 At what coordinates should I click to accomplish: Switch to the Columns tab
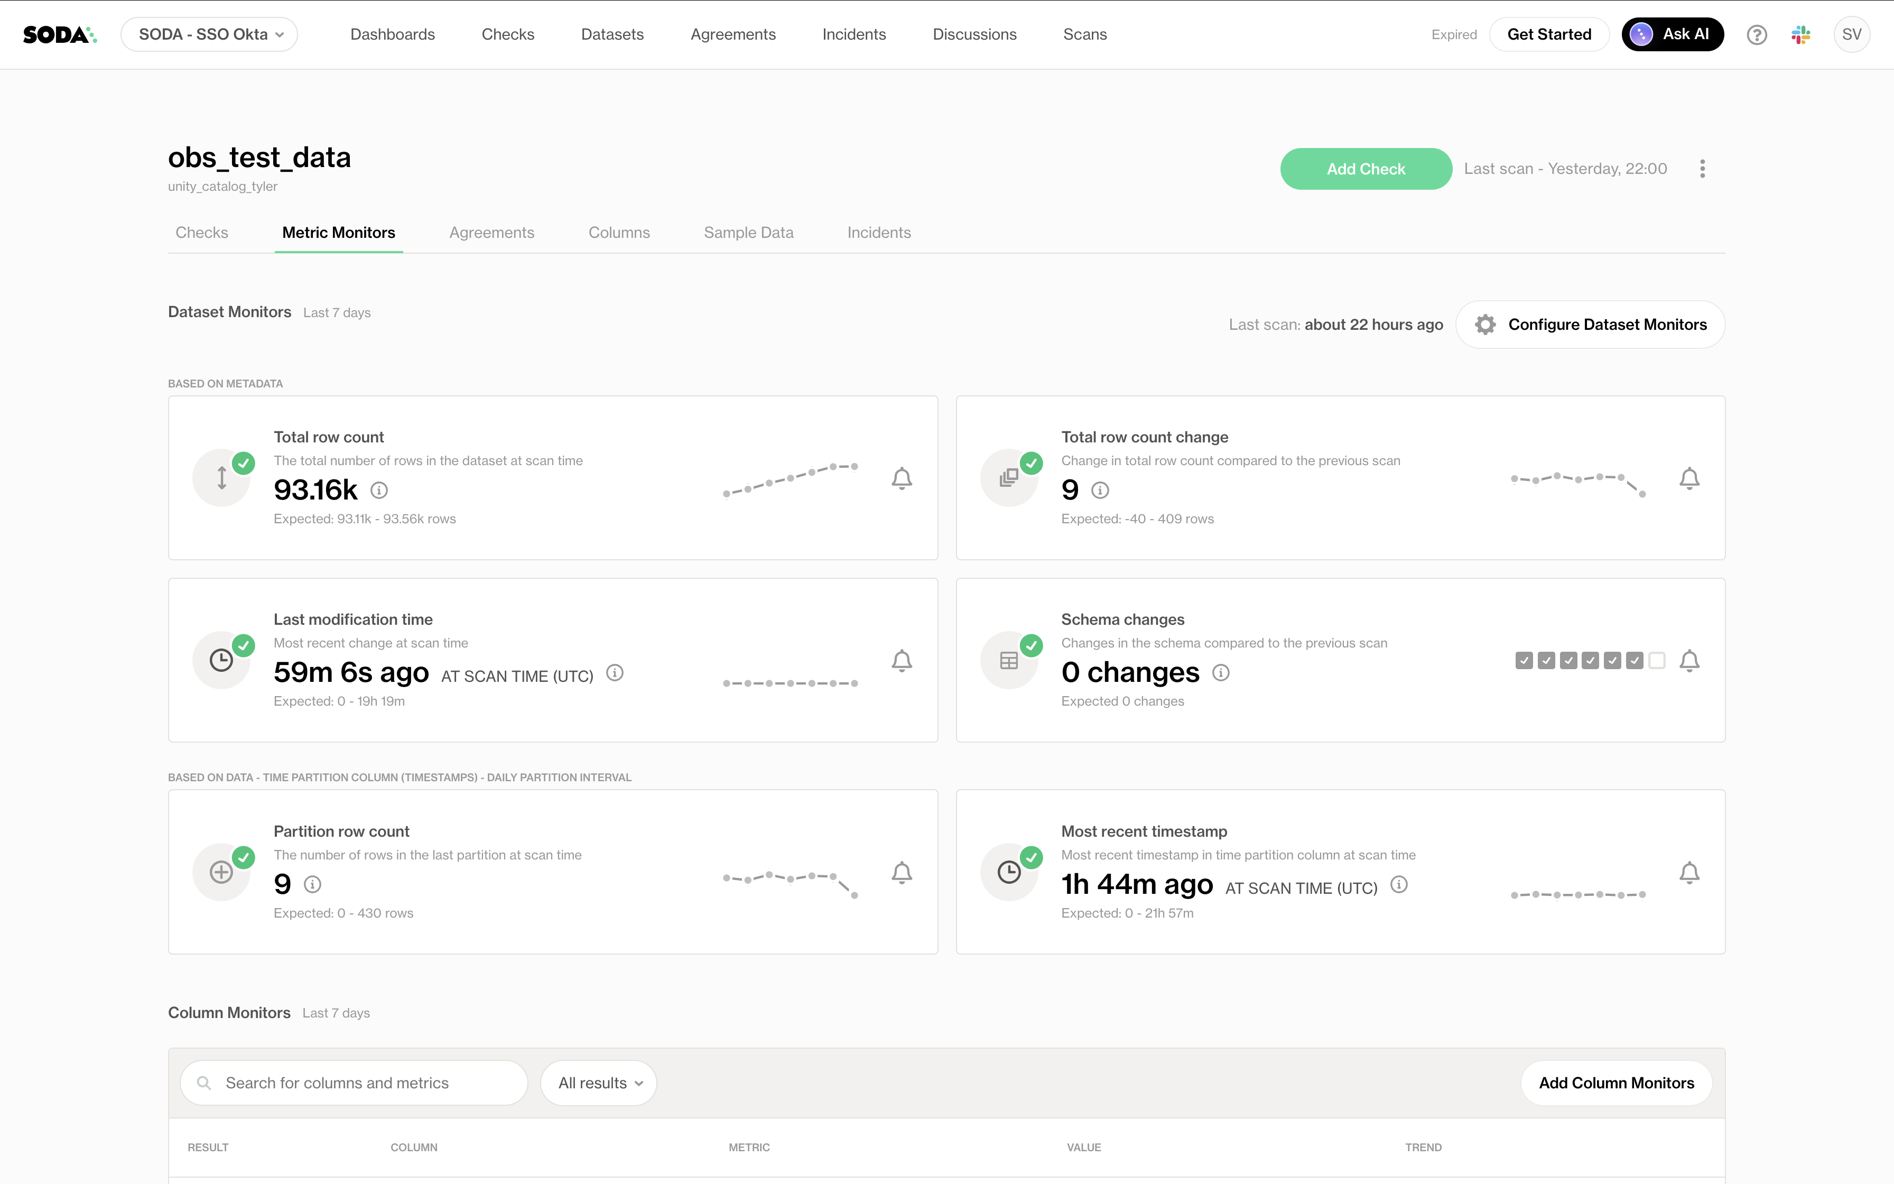(x=618, y=233)
